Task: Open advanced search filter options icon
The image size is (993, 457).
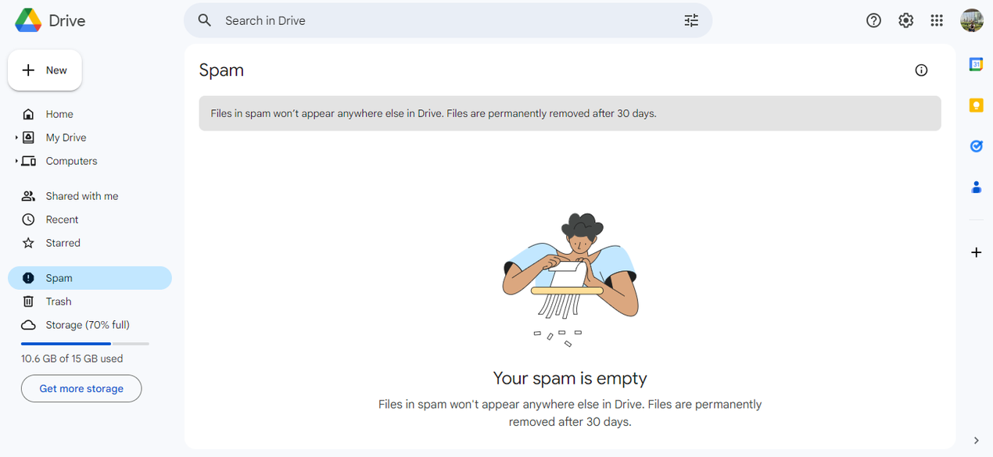Action: click(691, 20)
